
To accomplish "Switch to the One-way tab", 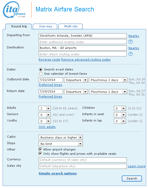I will pos(45,26).
